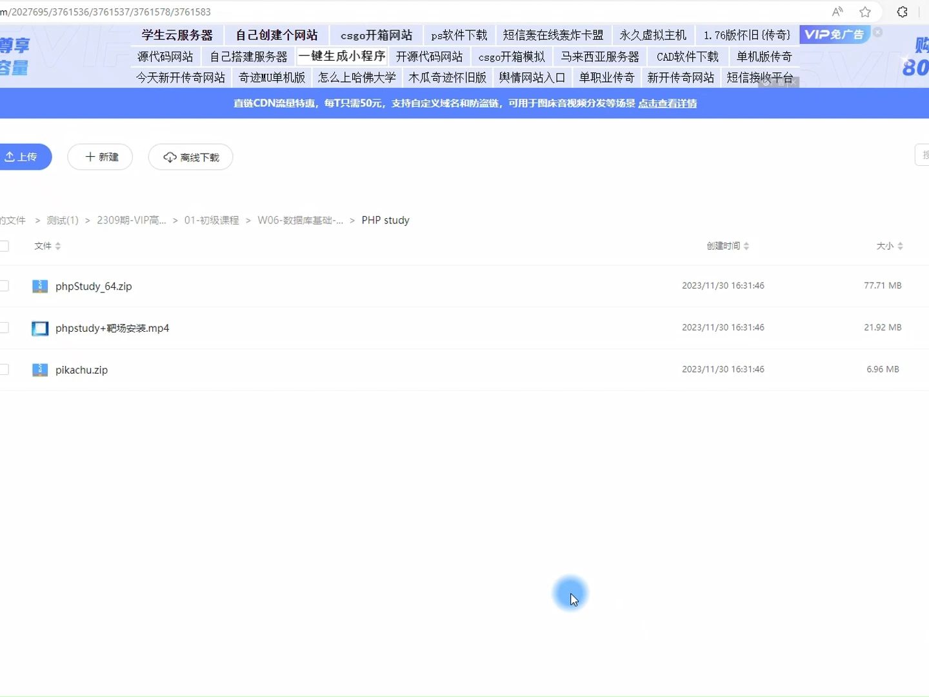The width and height of the screenshot is (929, 697).
Task: Click ad link 奇迹MU单机版
Action: coord(272,77)
